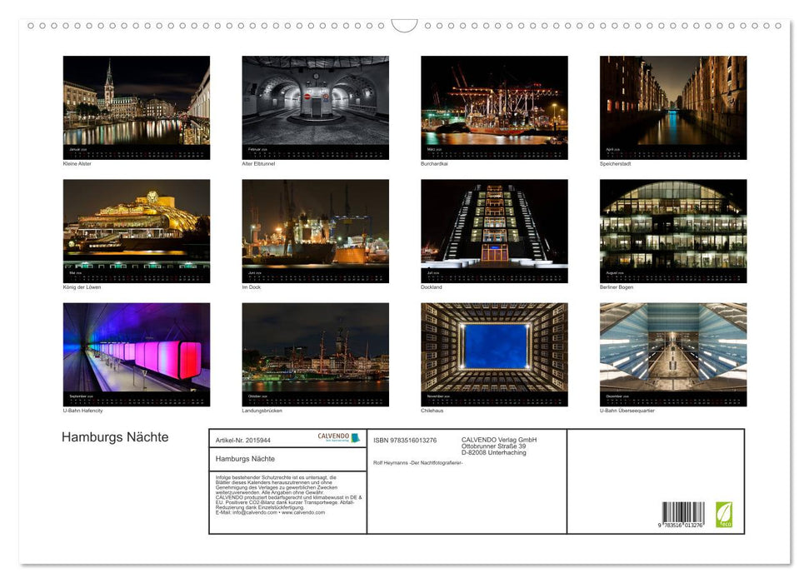Click the www.calvendo.com web address
This screenshot has width=809, height=583.
point(302,513)
